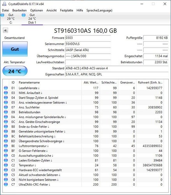Screen dimensions: 171x195
Task: Click status orb for Start/Stopp-Zyklen d. Spindel
Action: click(x=6, y=97)
